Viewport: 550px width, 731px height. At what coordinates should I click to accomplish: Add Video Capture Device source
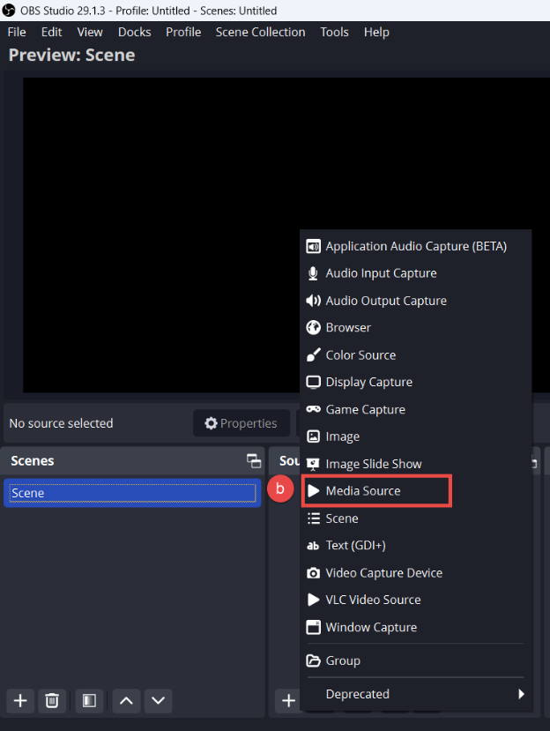tap(383, 572)
